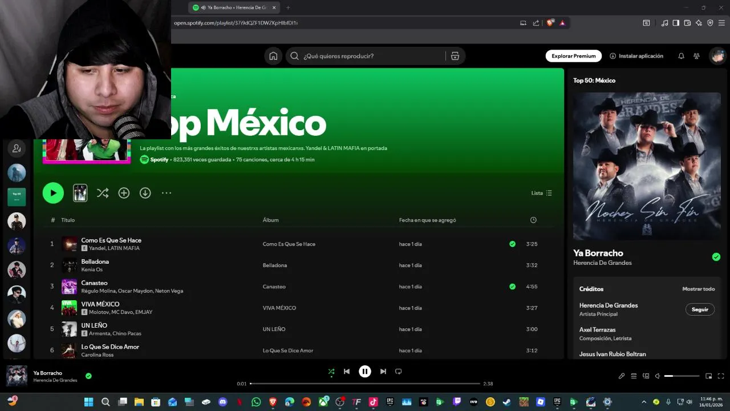Skip to the next track
The height and width of the screenshot is (411, 730).
click(383, 372)
